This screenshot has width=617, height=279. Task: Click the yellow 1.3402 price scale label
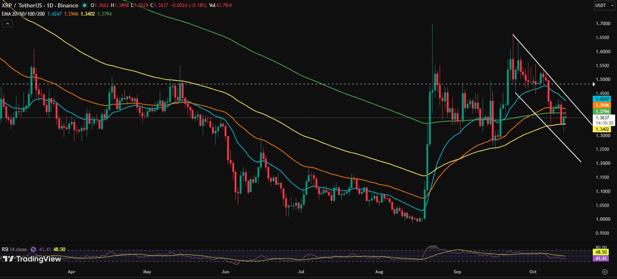pyautogui.click(x=602, y=129)
